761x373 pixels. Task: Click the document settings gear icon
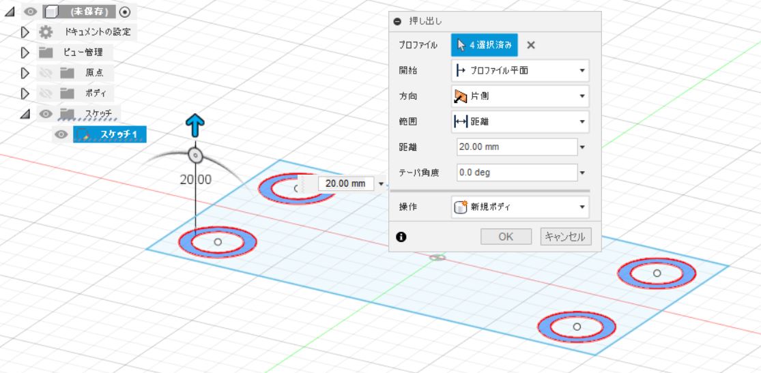click(46, 33)
